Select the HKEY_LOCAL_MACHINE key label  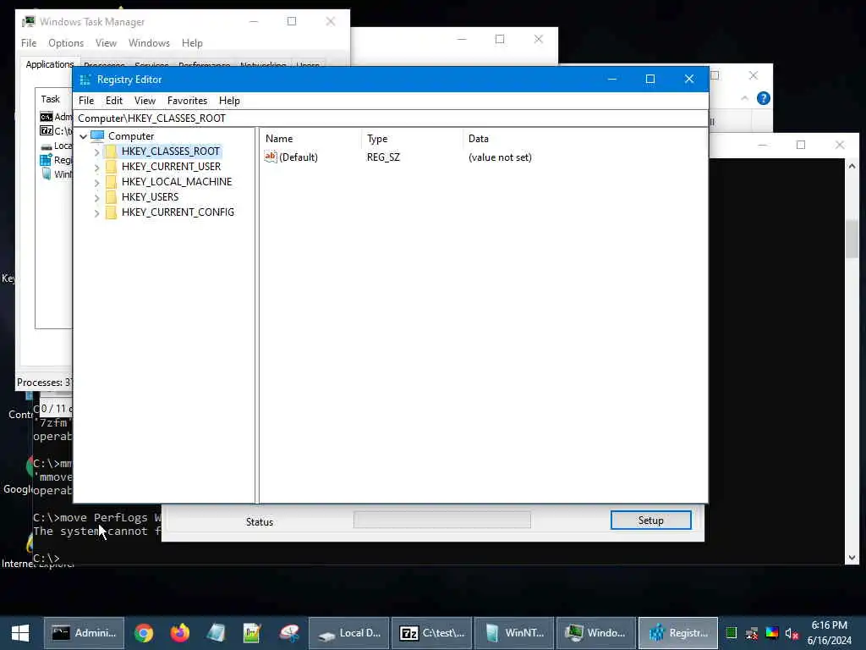pos(177,182)
